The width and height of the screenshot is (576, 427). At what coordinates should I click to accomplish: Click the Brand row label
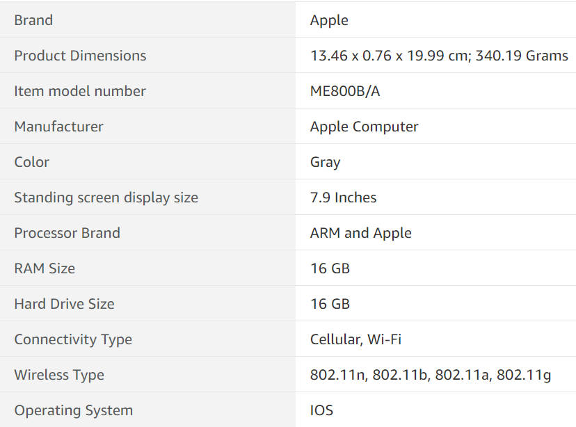33,20
